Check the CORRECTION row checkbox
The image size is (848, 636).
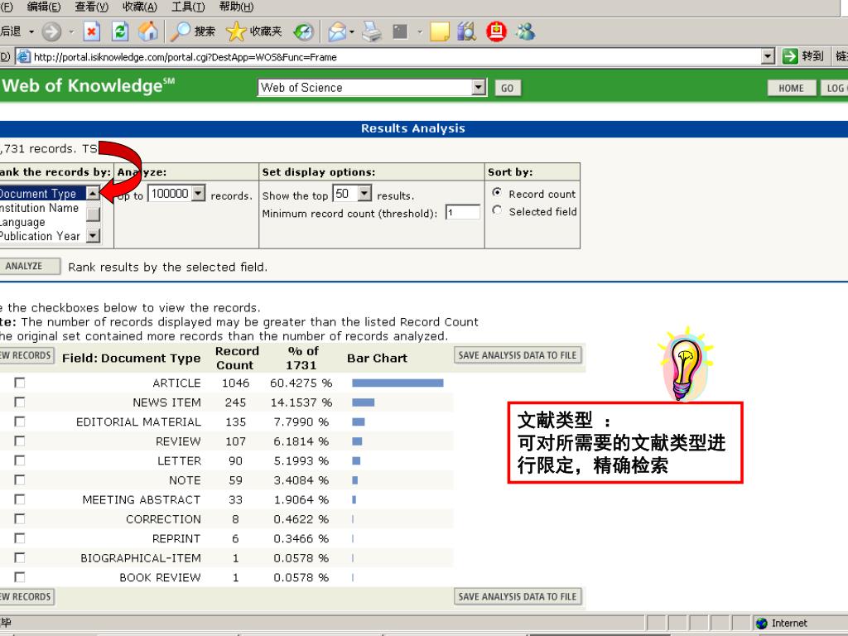[x=20, y=519]
